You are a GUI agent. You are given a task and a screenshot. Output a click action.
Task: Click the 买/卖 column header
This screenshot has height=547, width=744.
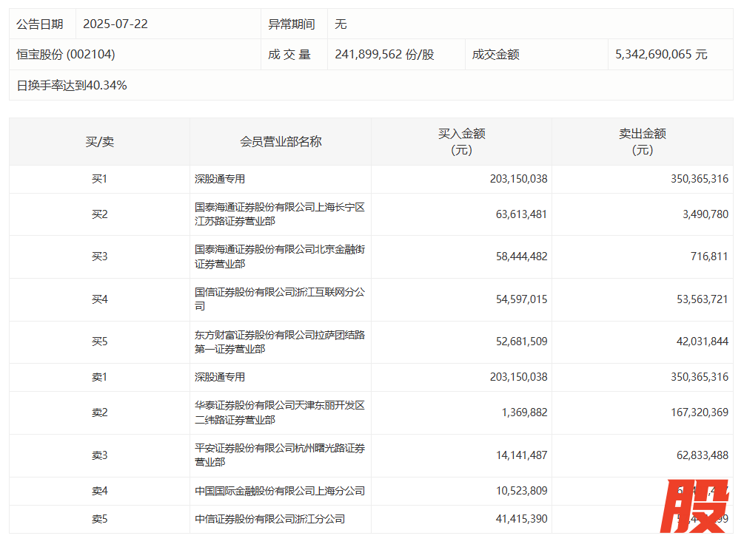click(x=99, y=141)
